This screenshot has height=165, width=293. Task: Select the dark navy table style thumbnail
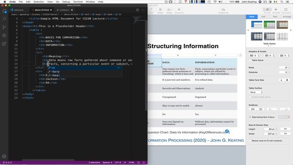click(x=256, y=36)
